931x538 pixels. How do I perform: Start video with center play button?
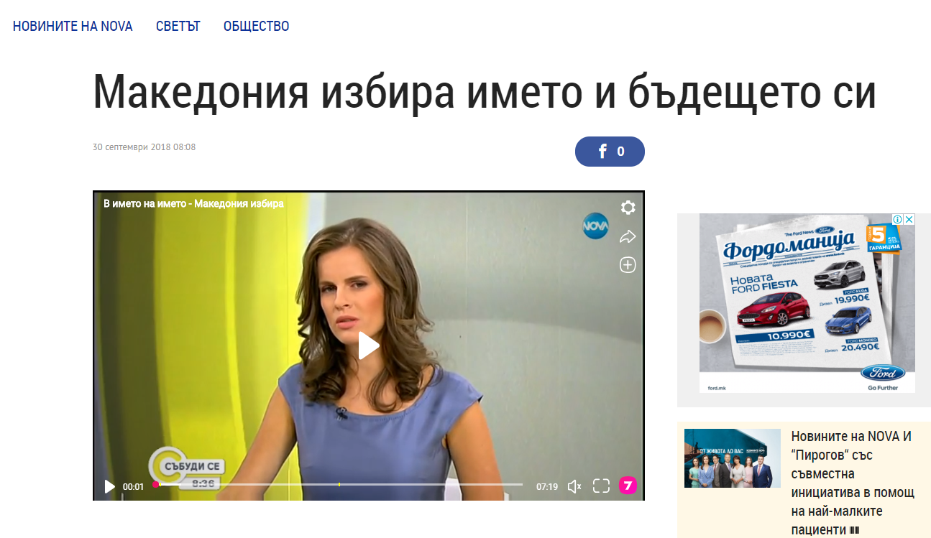pos(369,345)
